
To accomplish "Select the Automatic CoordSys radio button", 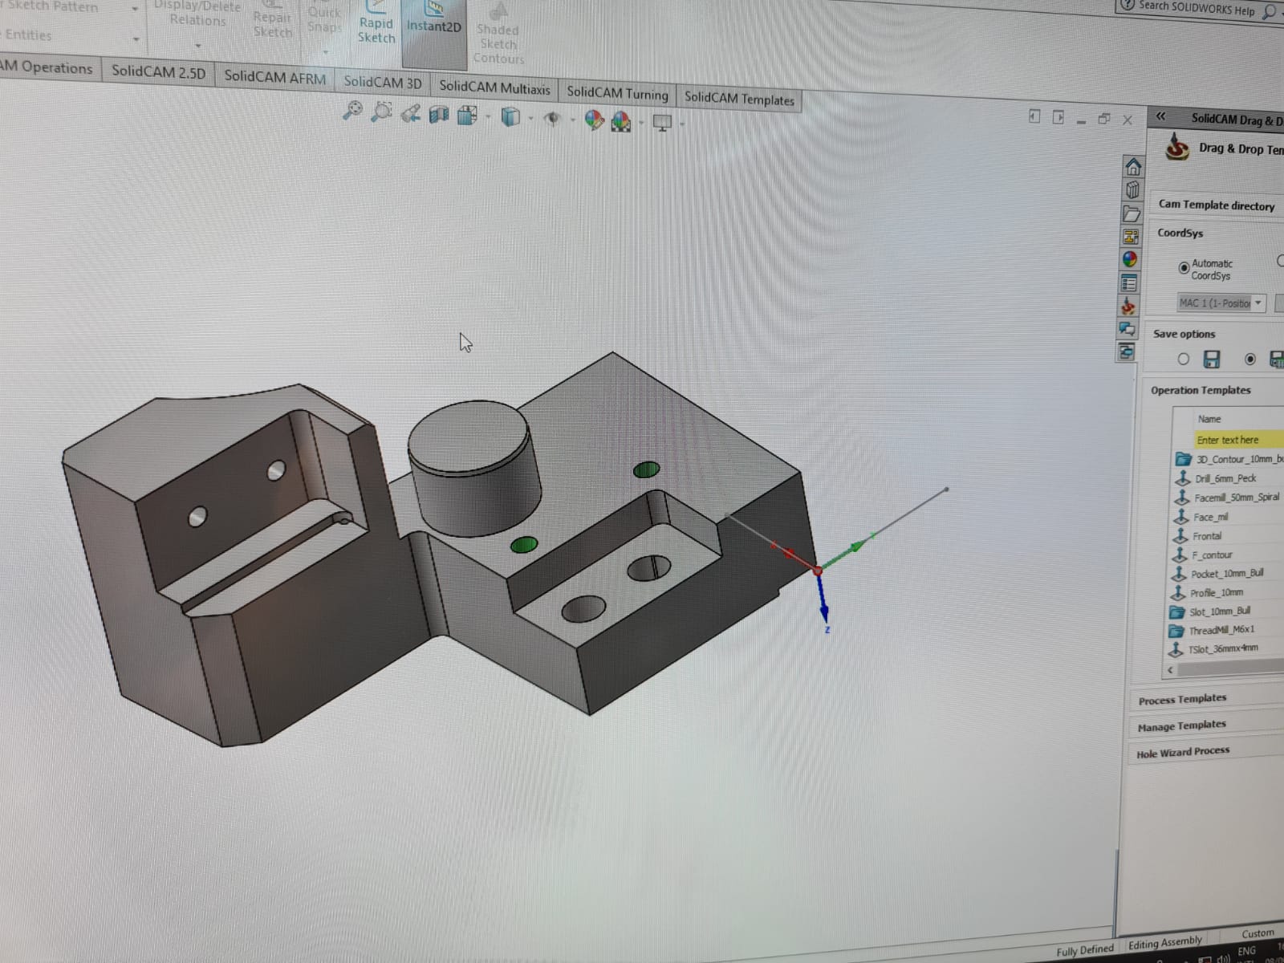I will [1184, 268].
